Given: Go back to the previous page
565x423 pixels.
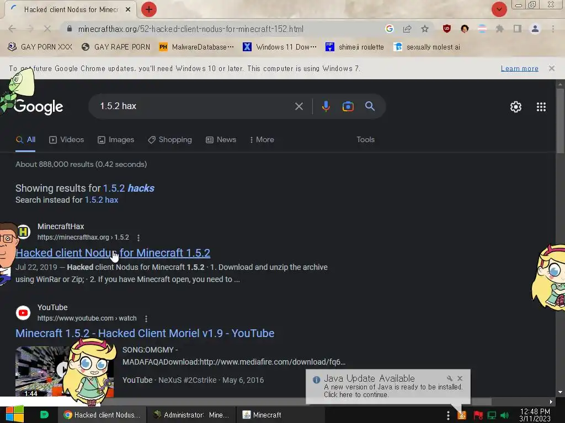Looking at the screenshot, I should pos(12,29).
